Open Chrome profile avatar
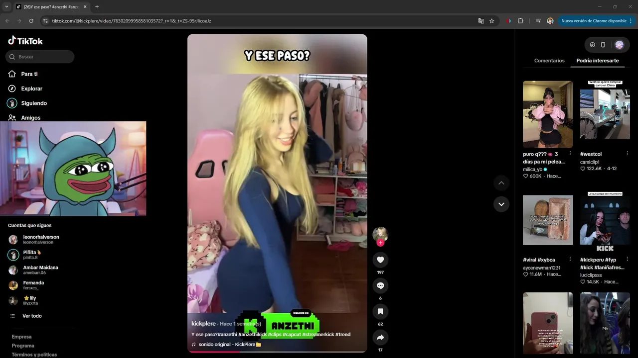The width and height of the screenshot is (638, 358). click(550, 21)
